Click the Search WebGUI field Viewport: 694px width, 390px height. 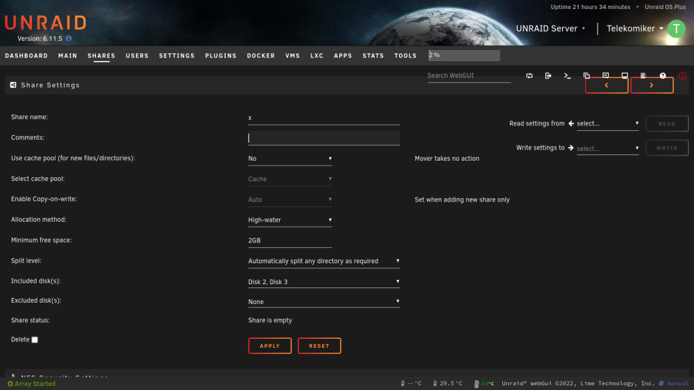click(469, 76)
